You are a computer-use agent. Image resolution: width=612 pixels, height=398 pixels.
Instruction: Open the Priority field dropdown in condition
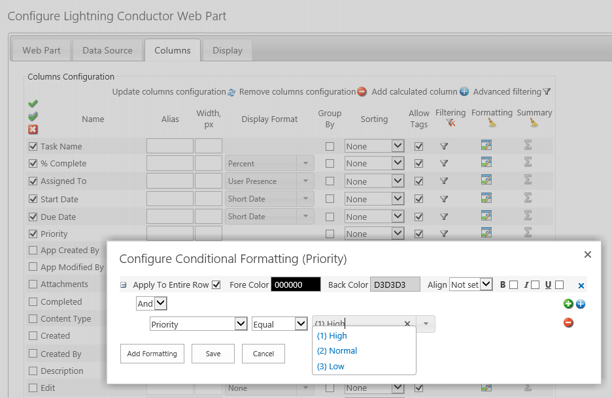pyautogui.click(x=198, y=324)
